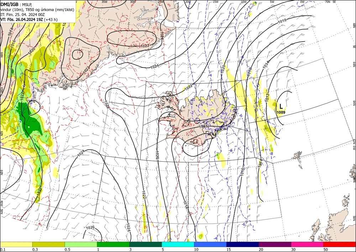Click the dark green 3–5 legend swatch
The height and width of the screenshot is (252, 356).
146,244
